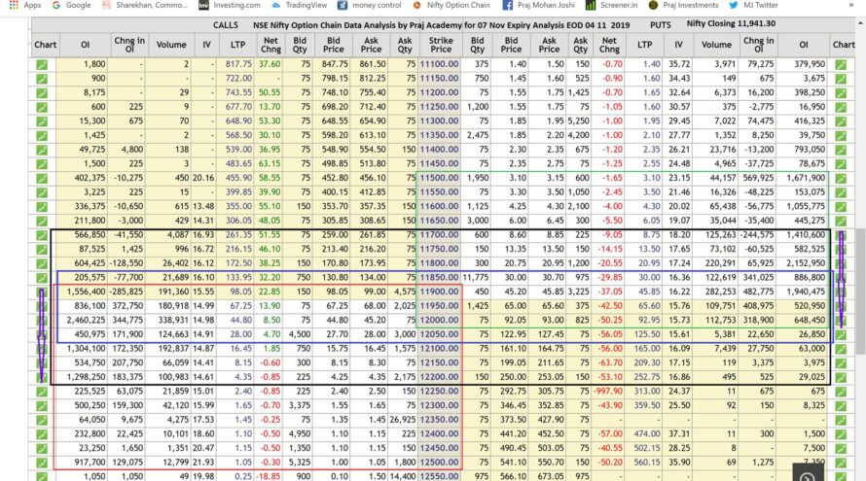Select puts OI value 1,671,900

point(806,178)
